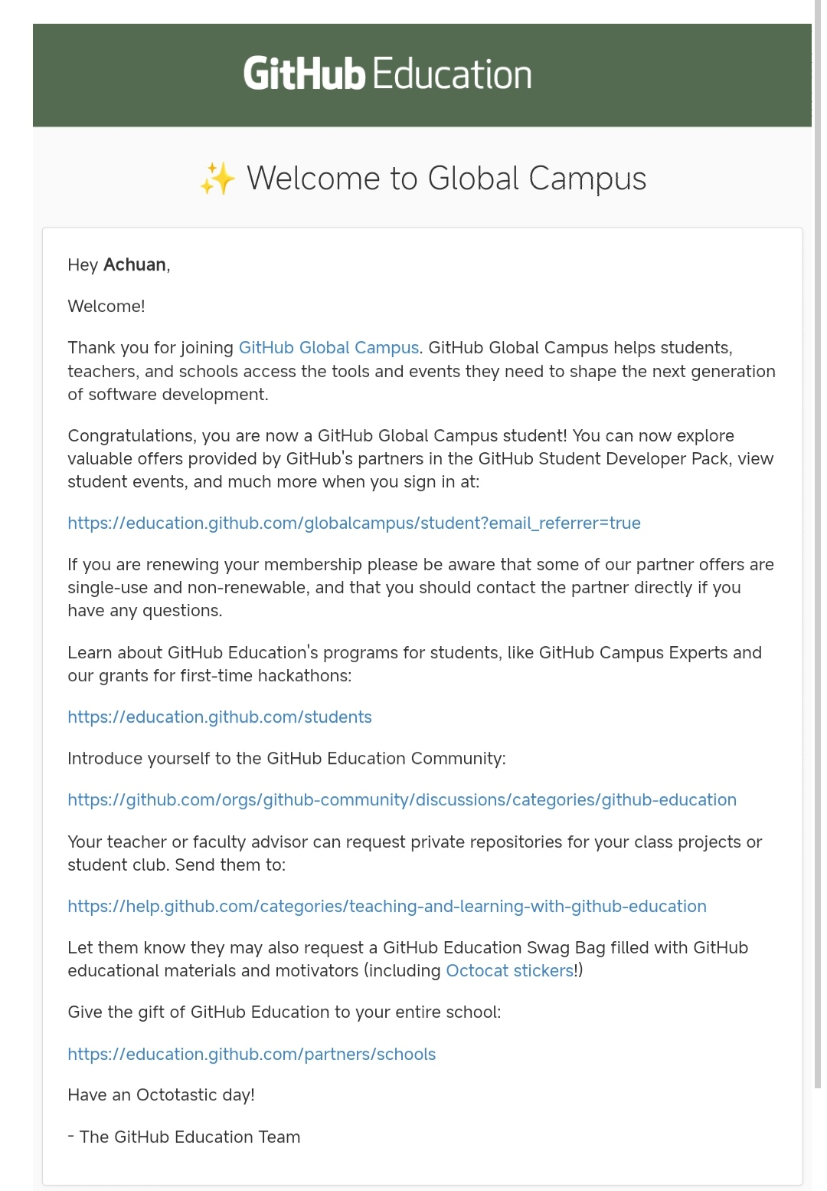Image resolution: width=827 pixels, height=1191 pixels.
Task: Click the paragraph mentioning GitHub Campus Experts
Action: click(414, 664)
